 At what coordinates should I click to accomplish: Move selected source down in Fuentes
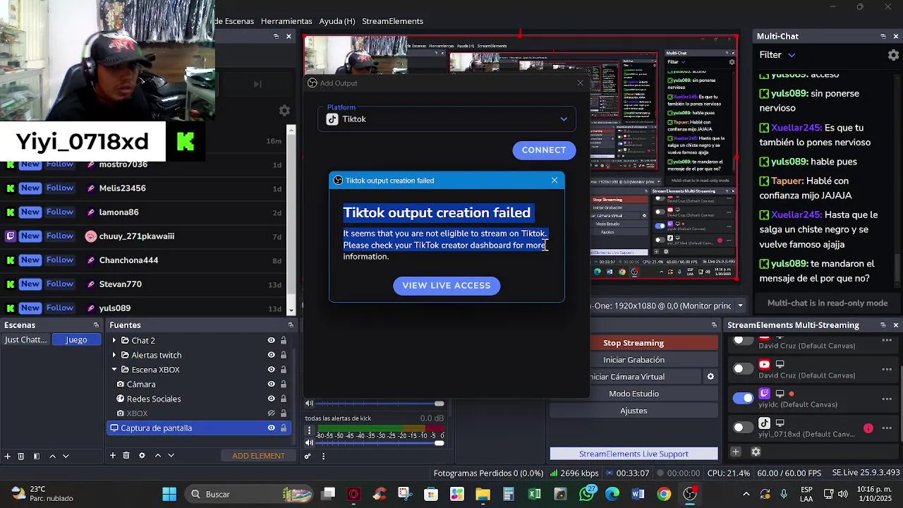[x=171, y=456]
